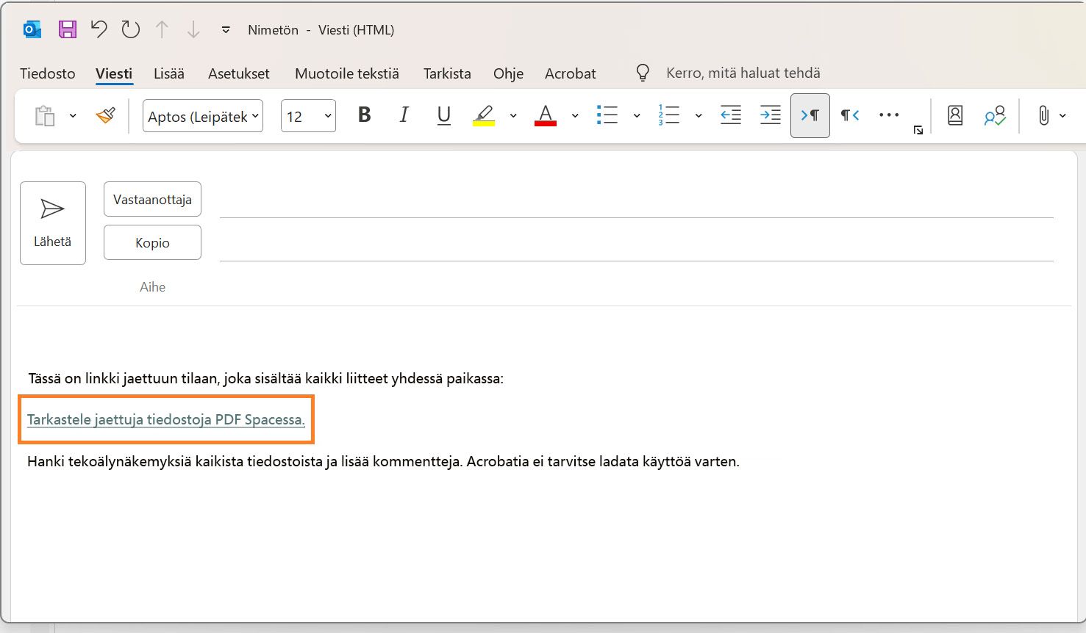Open the font size 12 dropdown
This screenshot has height=633, width=1086.
tap(309, 116)
